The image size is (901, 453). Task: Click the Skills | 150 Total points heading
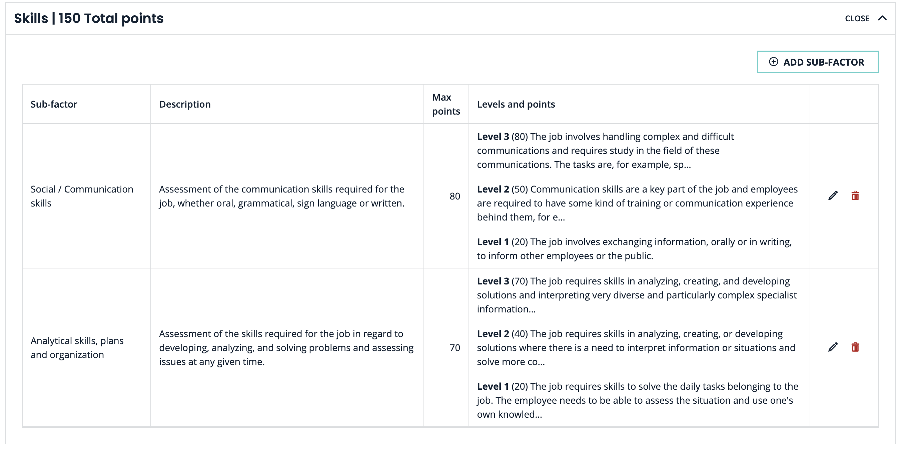point(89,18)
